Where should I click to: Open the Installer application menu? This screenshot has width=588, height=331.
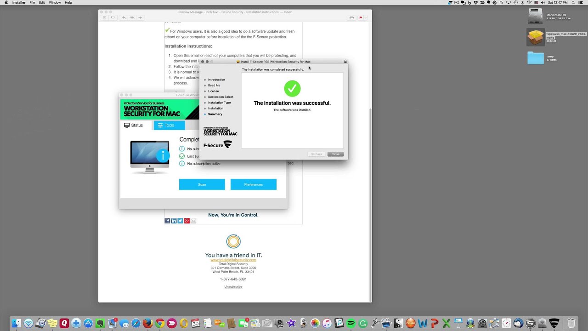point(19,2)
